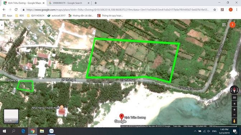
Task: Click the Toàn cầu footer link
Action: 177,126
